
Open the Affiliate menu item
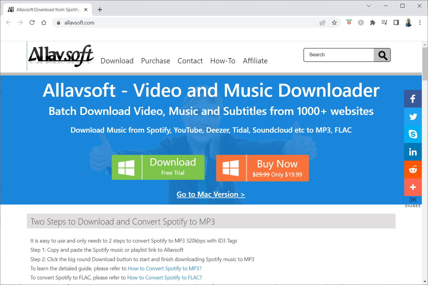(x=255, y=61)
